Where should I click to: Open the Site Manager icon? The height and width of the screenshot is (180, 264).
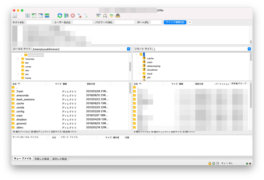click(15, 16)
